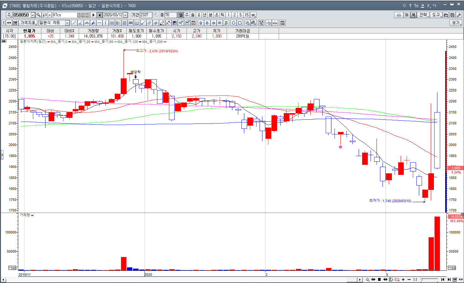Viewport: 464px width, 283px height.
Task: Click the 1:1 scale reset button
Action: pos(415,280)
